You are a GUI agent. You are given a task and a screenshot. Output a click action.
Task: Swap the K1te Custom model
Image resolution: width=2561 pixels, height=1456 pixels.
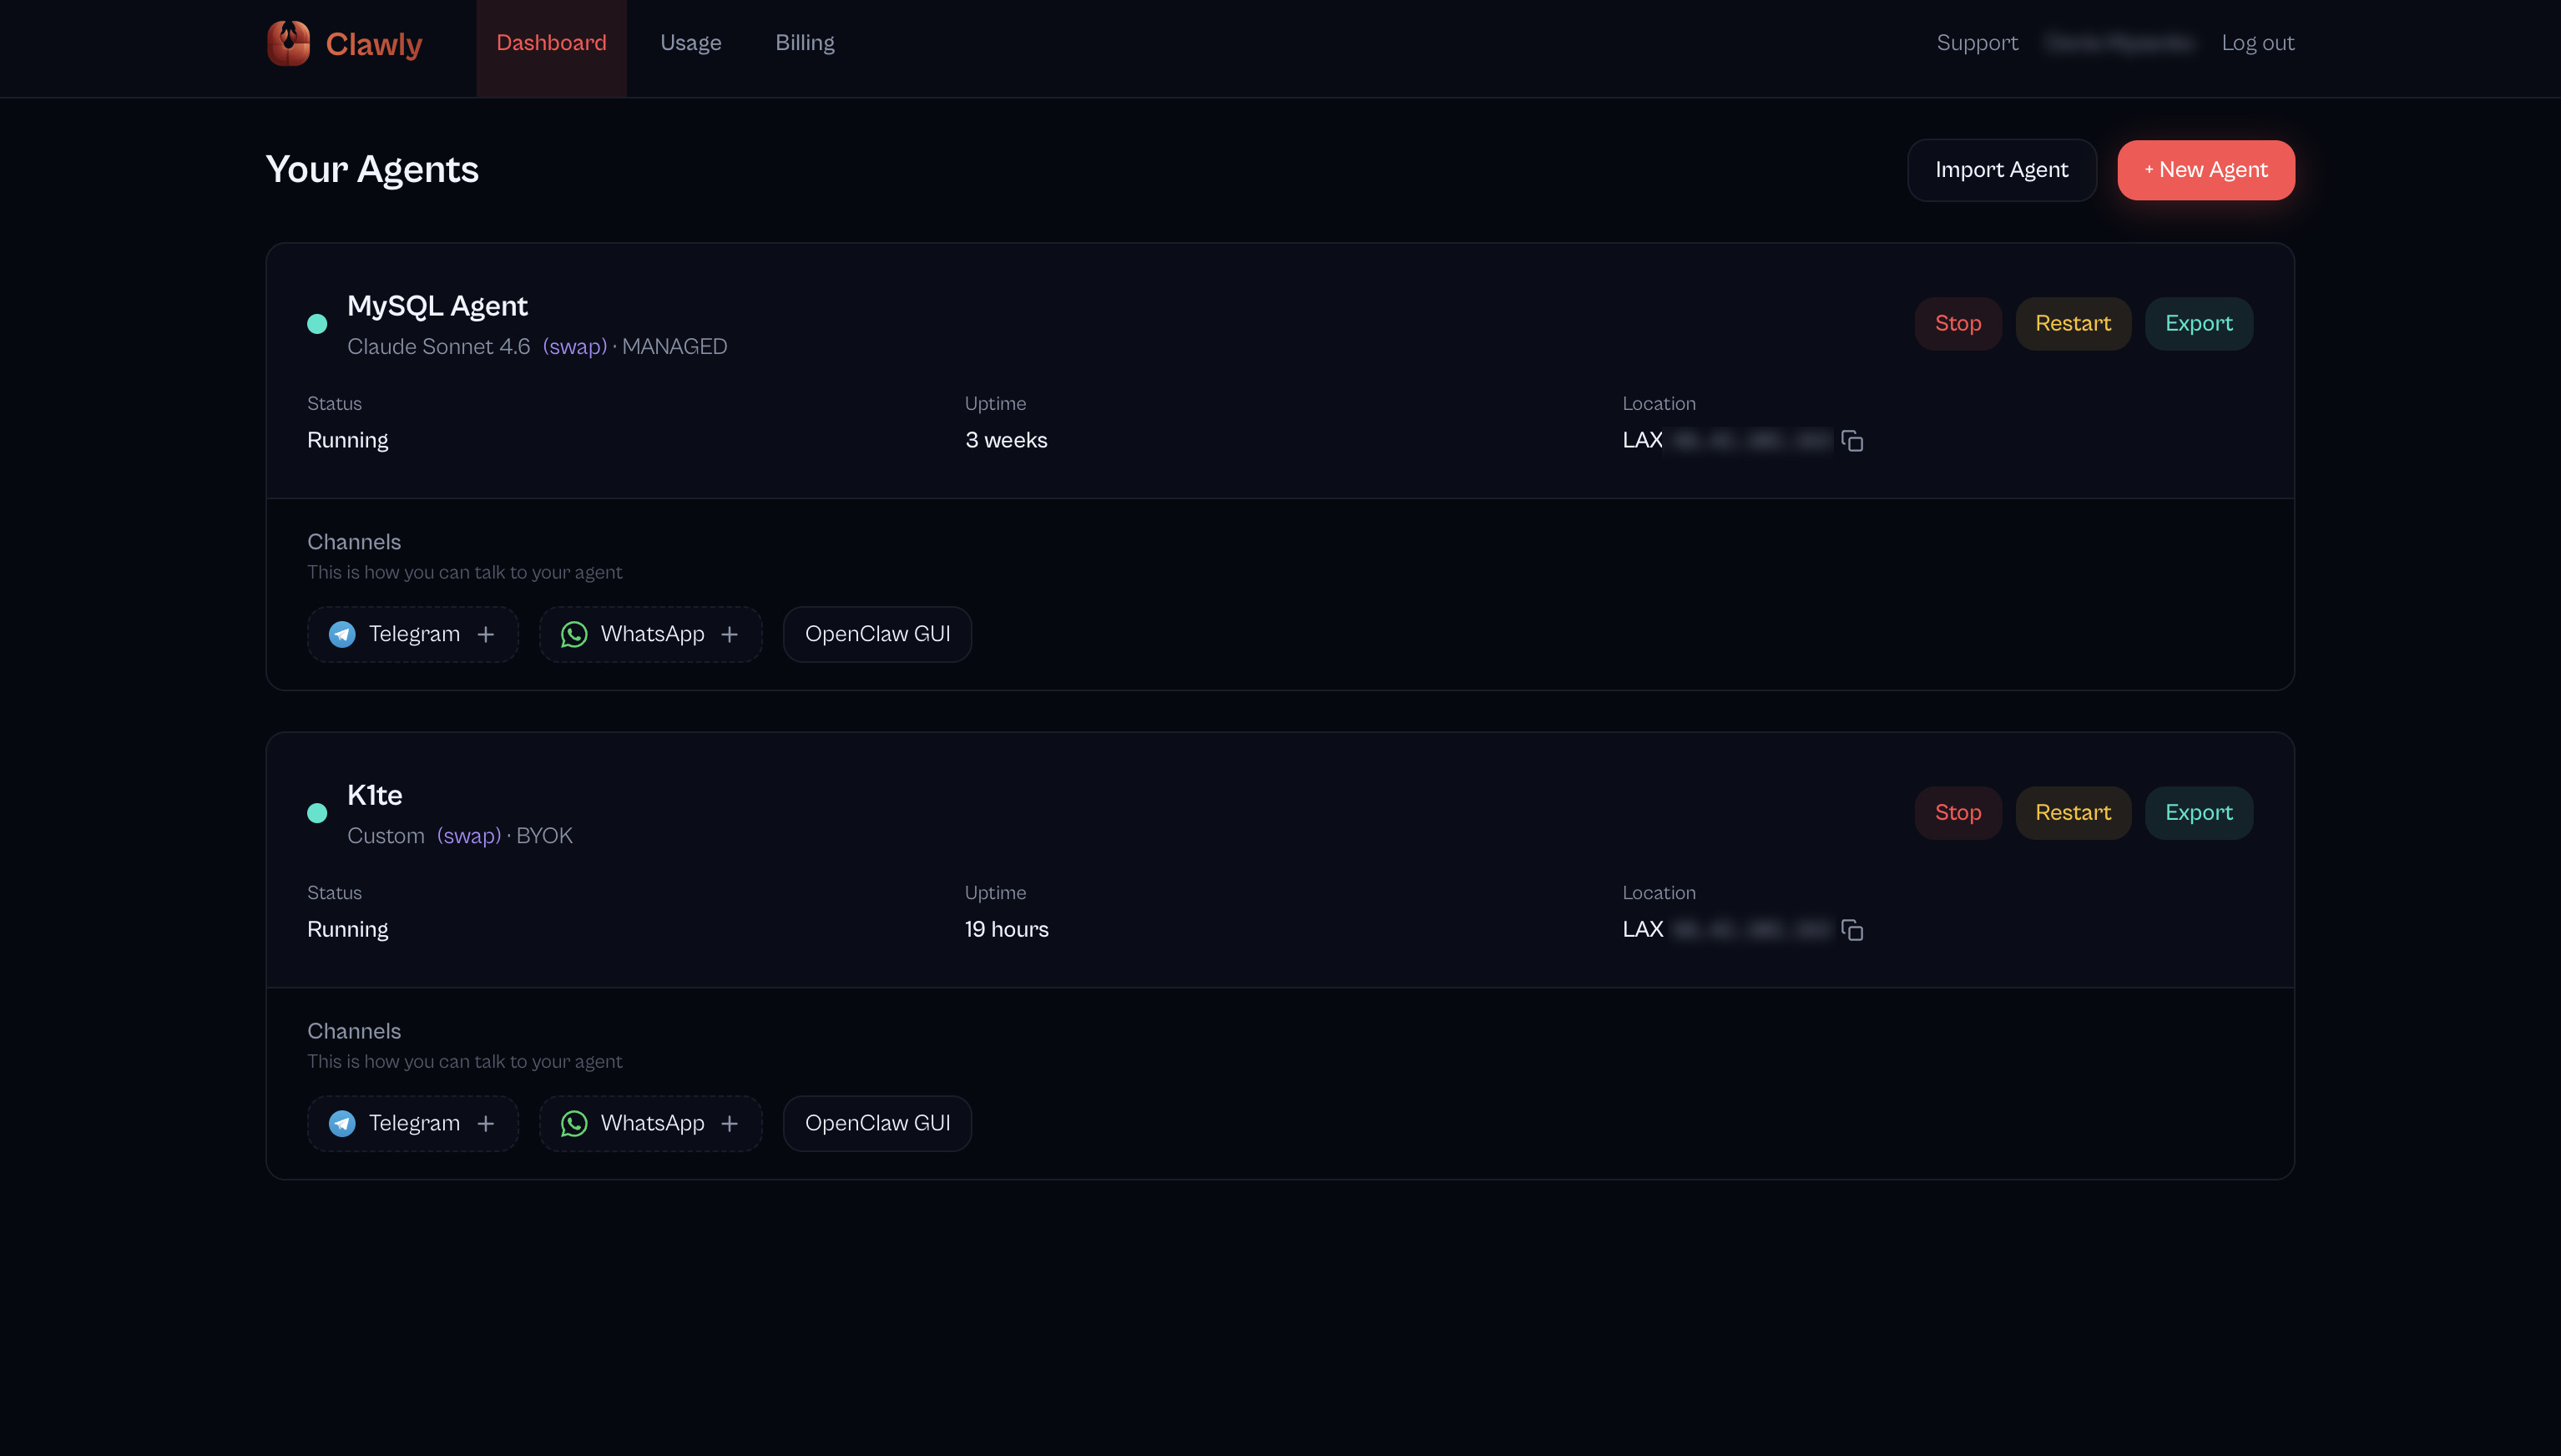tap(469, 836)
